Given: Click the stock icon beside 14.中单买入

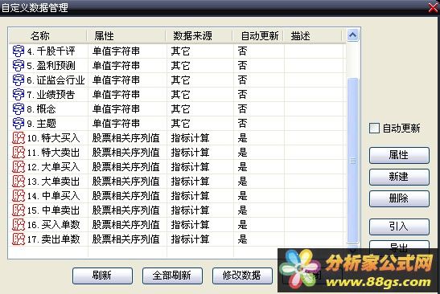Looking at the screenshot, I should point(19,196).
